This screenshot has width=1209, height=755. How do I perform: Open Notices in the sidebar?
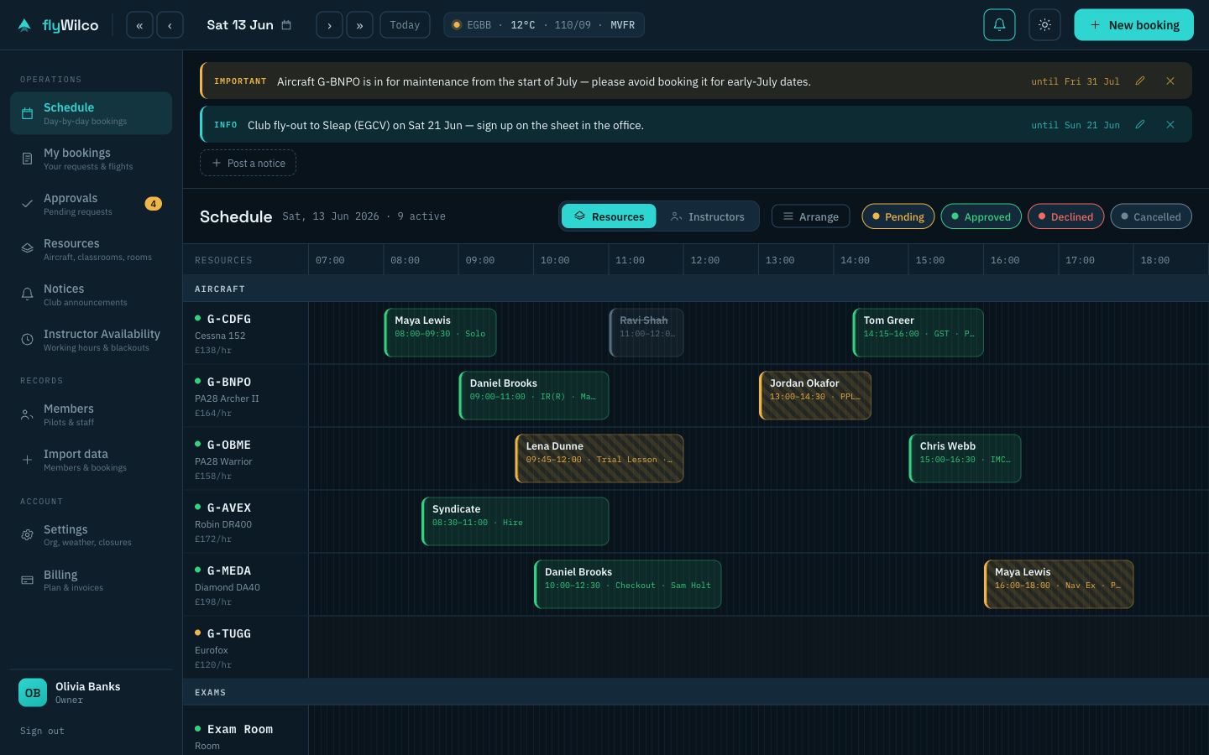tap(91, 294)
